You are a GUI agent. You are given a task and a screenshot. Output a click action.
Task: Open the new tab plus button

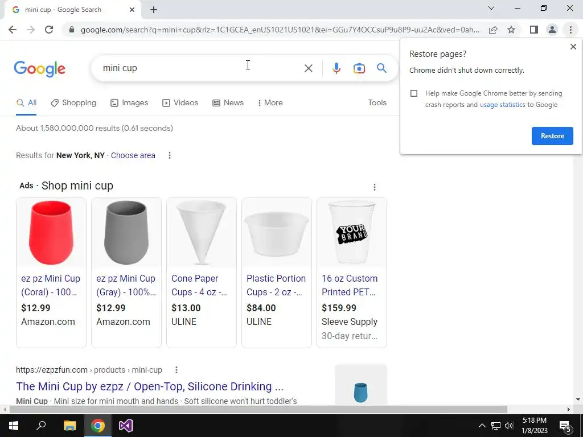[x=154, y=10]
